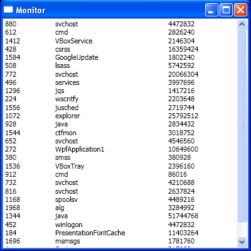Click the spoolsv process name

tap(67, 199)
